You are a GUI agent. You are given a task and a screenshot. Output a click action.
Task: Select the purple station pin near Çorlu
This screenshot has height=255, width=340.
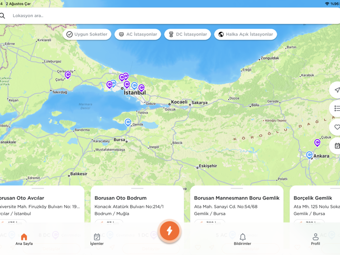(68, 75)
